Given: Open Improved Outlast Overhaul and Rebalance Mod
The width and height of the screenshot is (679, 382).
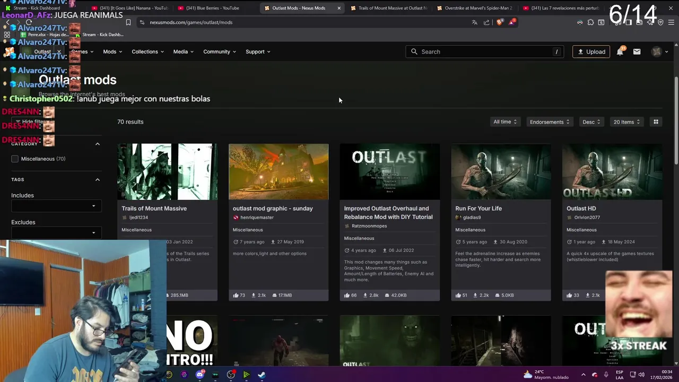Looking at the screenshot, I should pos(388,213).
